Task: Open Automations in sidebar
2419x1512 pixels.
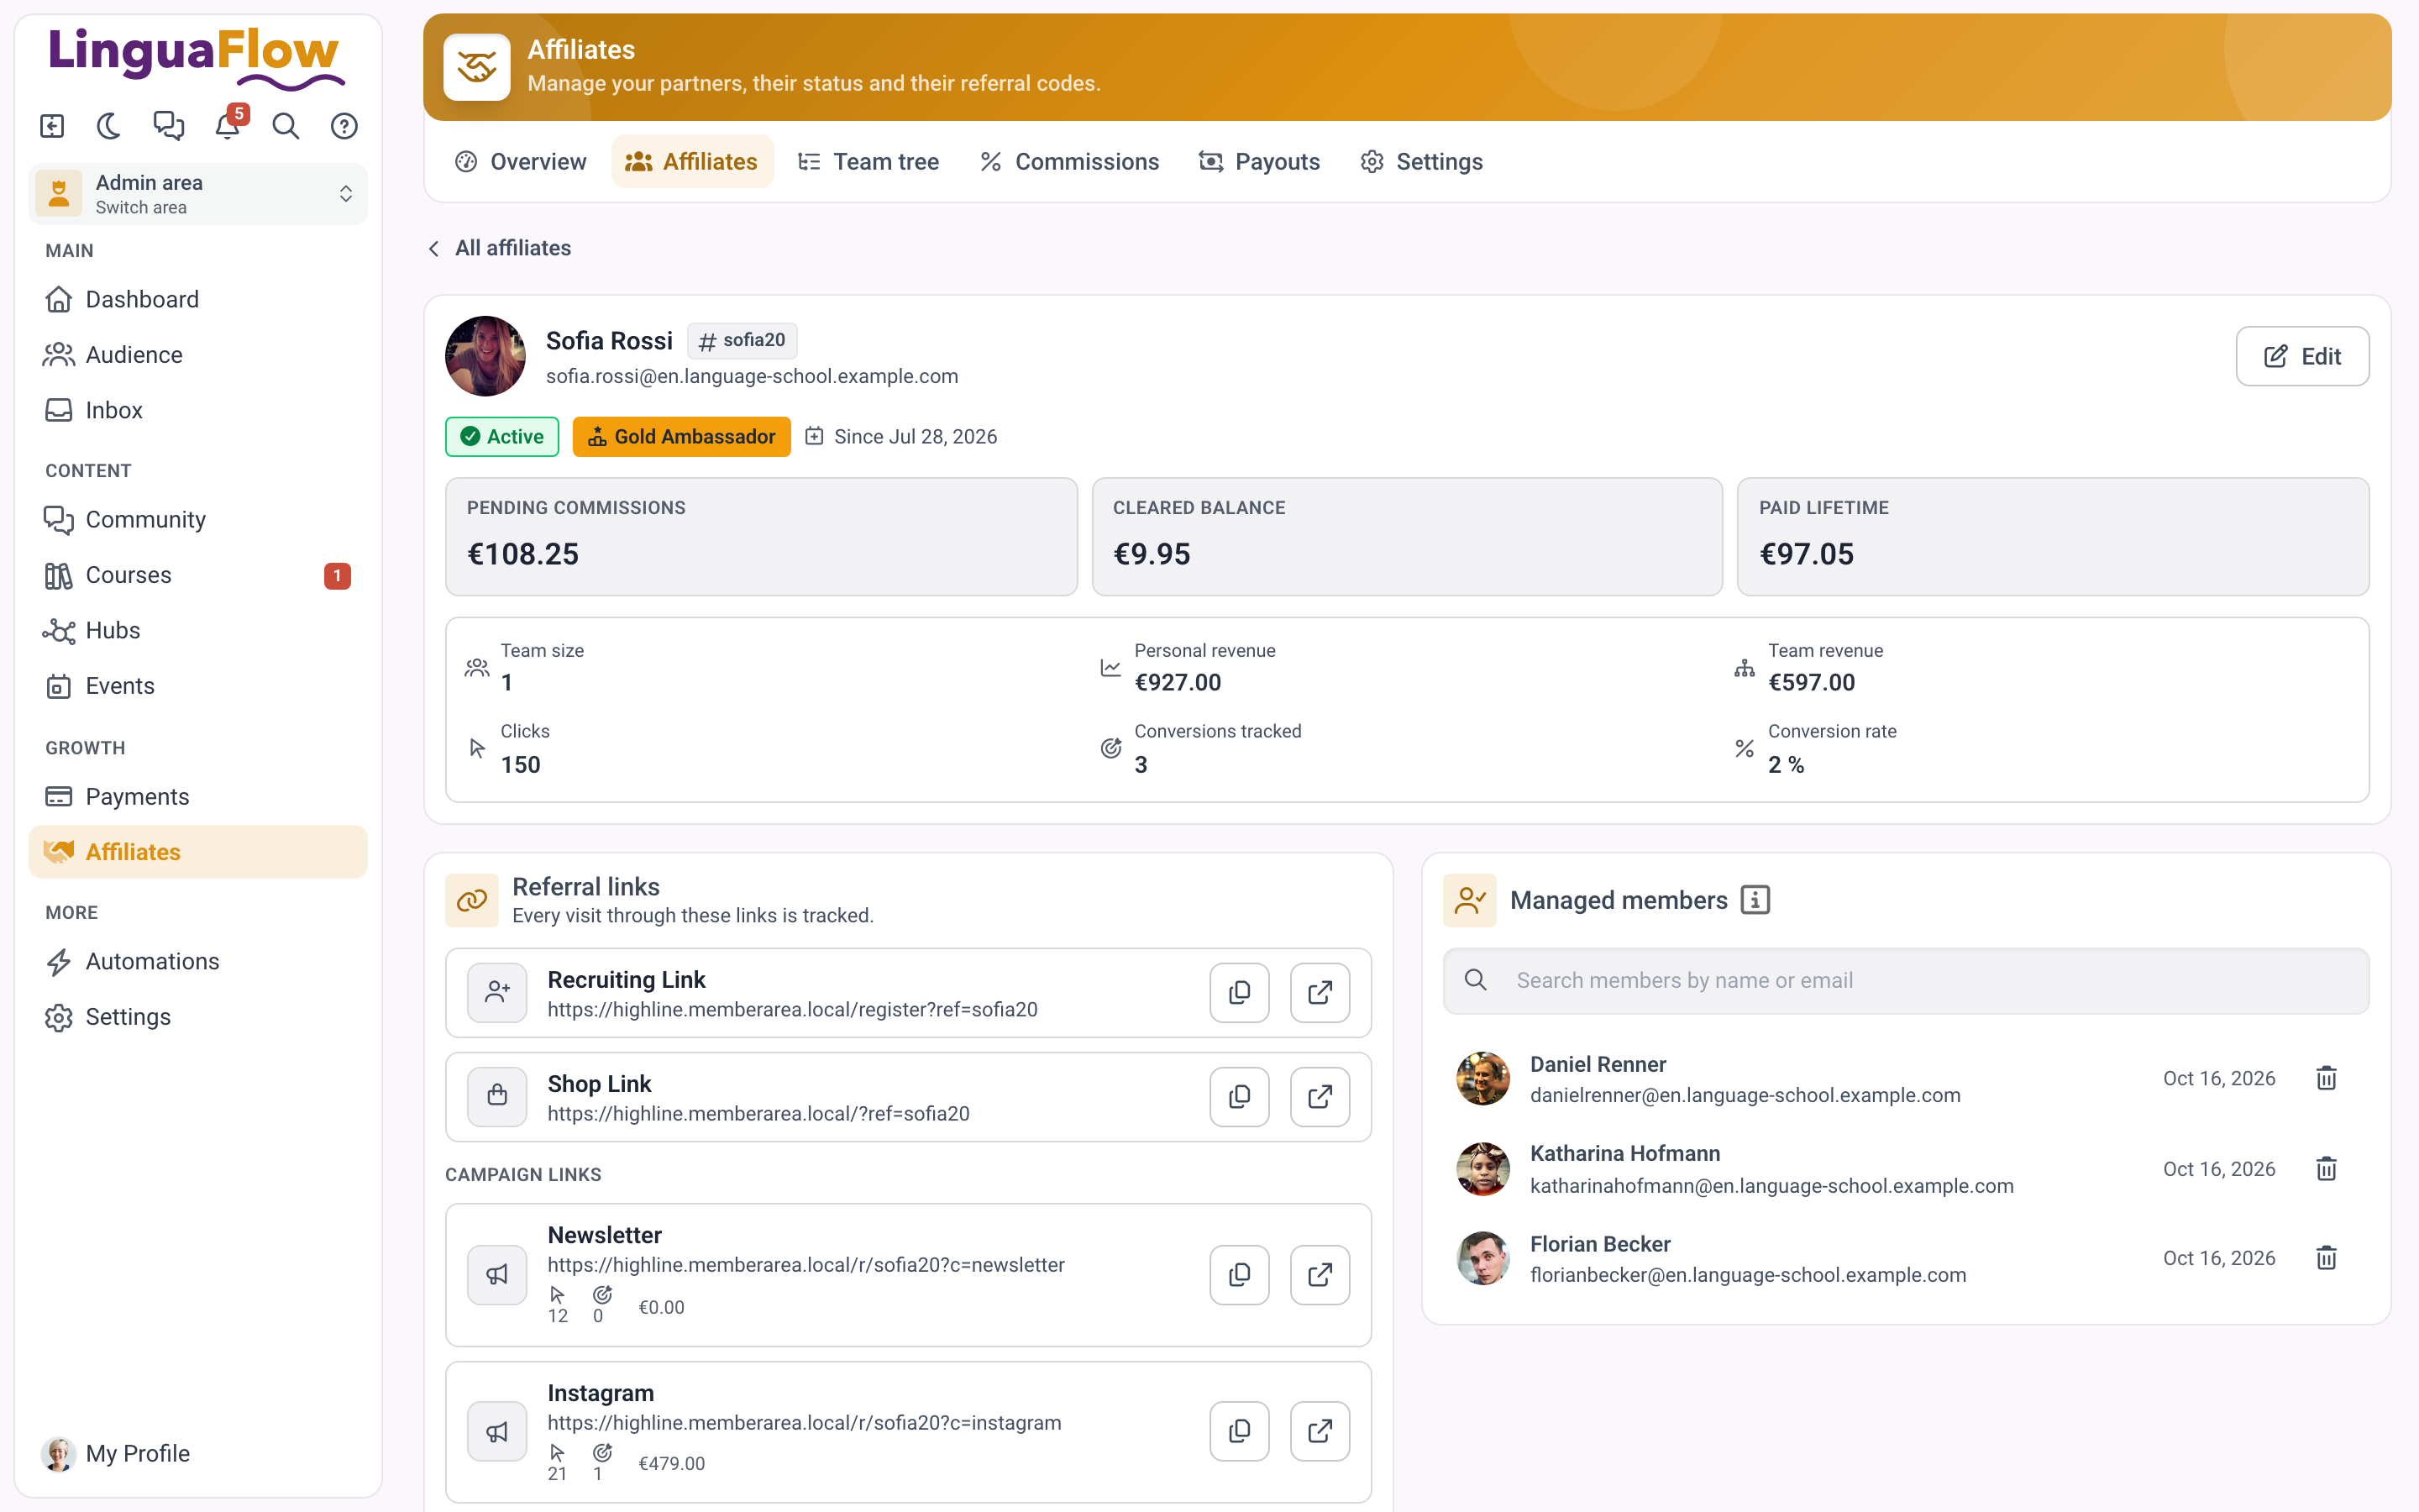Action: pyautogui.click(x=198, y=961)
